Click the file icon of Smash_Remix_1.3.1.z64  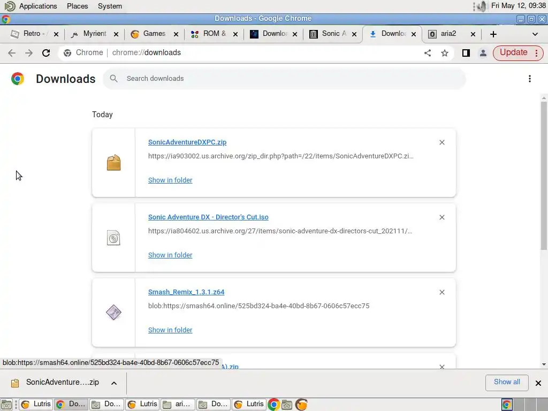click(x=113, y=313)
